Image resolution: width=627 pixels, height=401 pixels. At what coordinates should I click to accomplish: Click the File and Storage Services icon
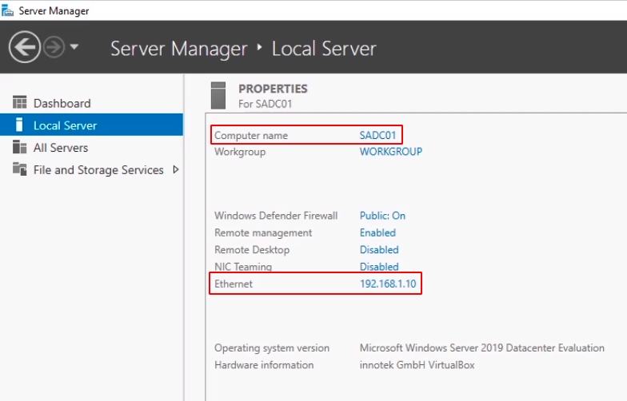pyautogui.click(x=19, y=169)
